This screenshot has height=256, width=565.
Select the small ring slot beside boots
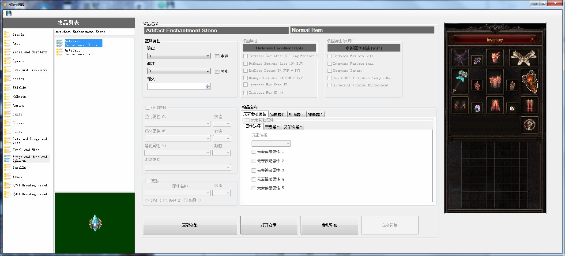(x=512, y=108)
